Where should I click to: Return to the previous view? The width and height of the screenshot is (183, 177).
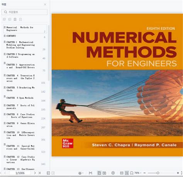tap(48, 173)
